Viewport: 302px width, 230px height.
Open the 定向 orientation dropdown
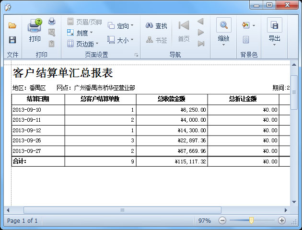(121, 26)
